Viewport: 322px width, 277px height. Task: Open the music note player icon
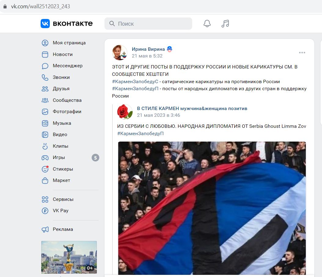pyautogui.click(x=225, y=24)
